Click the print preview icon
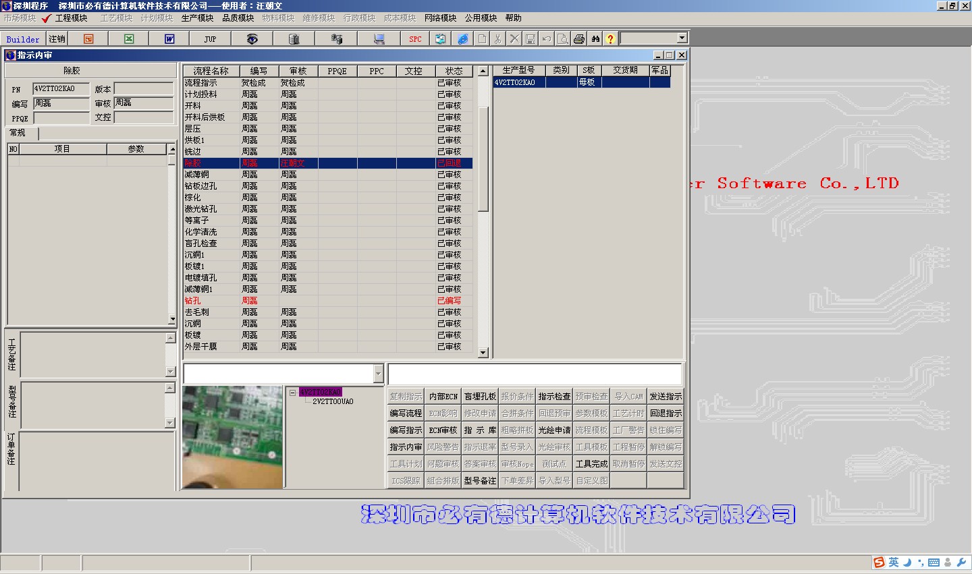 (x=563, y=39)
